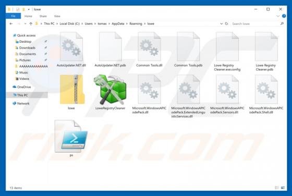The width and height of the screenshot is (292, 196).
Task: Open the Share ribbon tab
Action: click(x=43, y=16)
